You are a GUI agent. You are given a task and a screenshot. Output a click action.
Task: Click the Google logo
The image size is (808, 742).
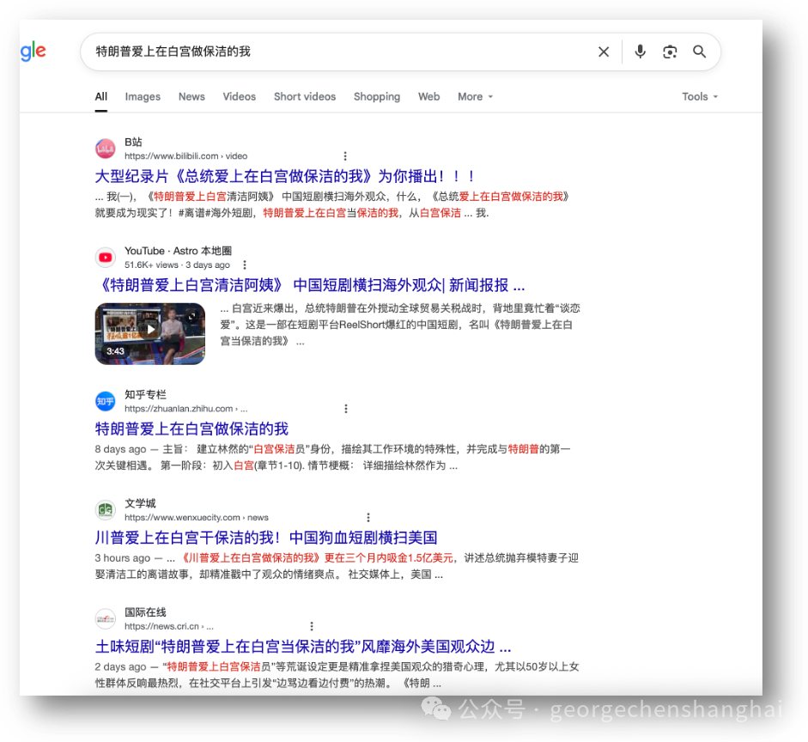(x=33, y=51)
